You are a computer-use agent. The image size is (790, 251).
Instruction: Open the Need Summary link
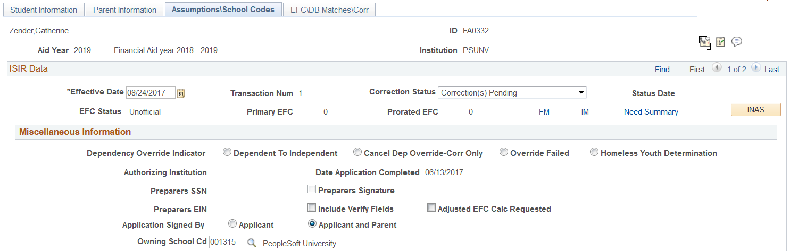point(651,112)
